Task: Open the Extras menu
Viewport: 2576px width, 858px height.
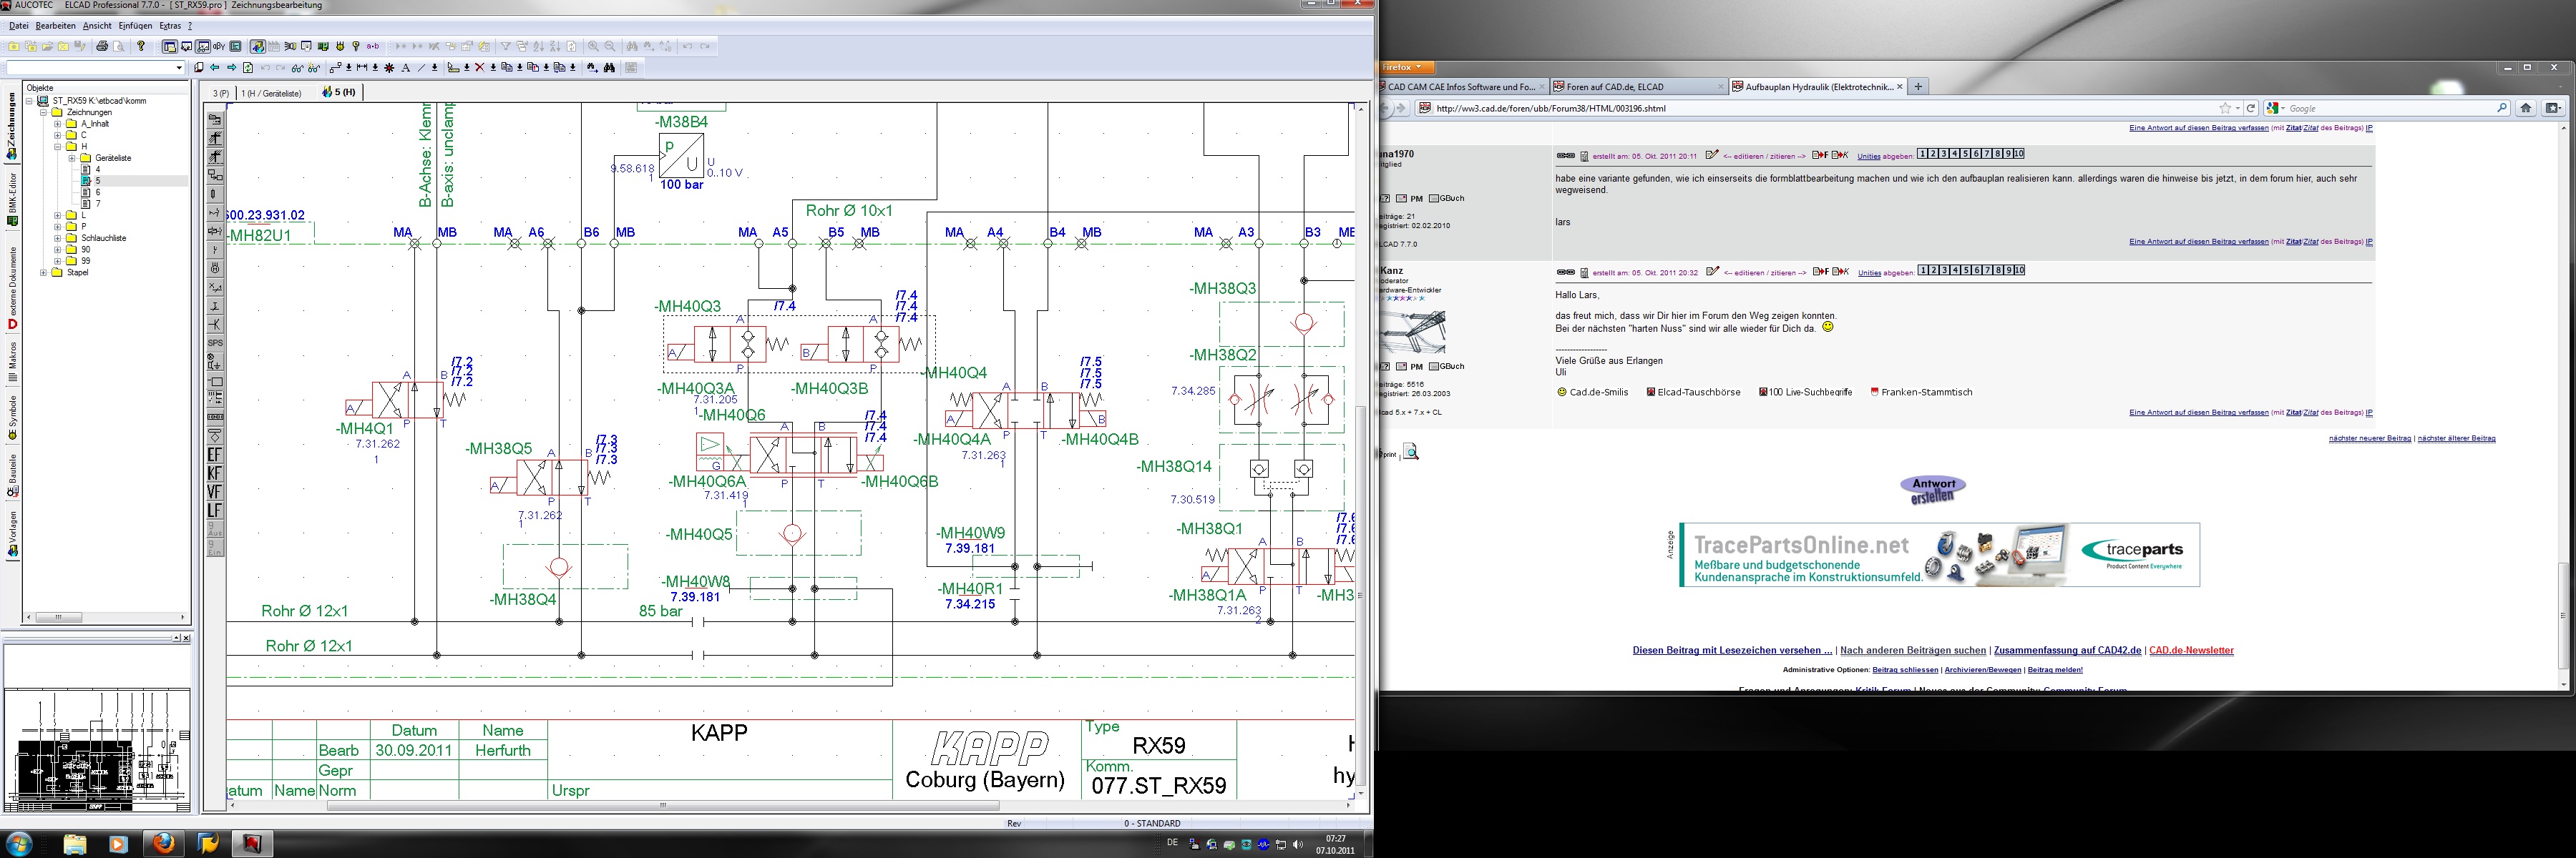Action: coord(170,26)
